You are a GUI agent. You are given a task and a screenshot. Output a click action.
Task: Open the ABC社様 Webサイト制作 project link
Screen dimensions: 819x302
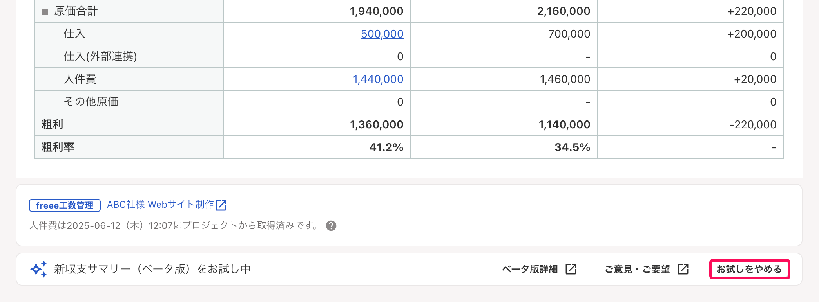[x=160, y=205]
